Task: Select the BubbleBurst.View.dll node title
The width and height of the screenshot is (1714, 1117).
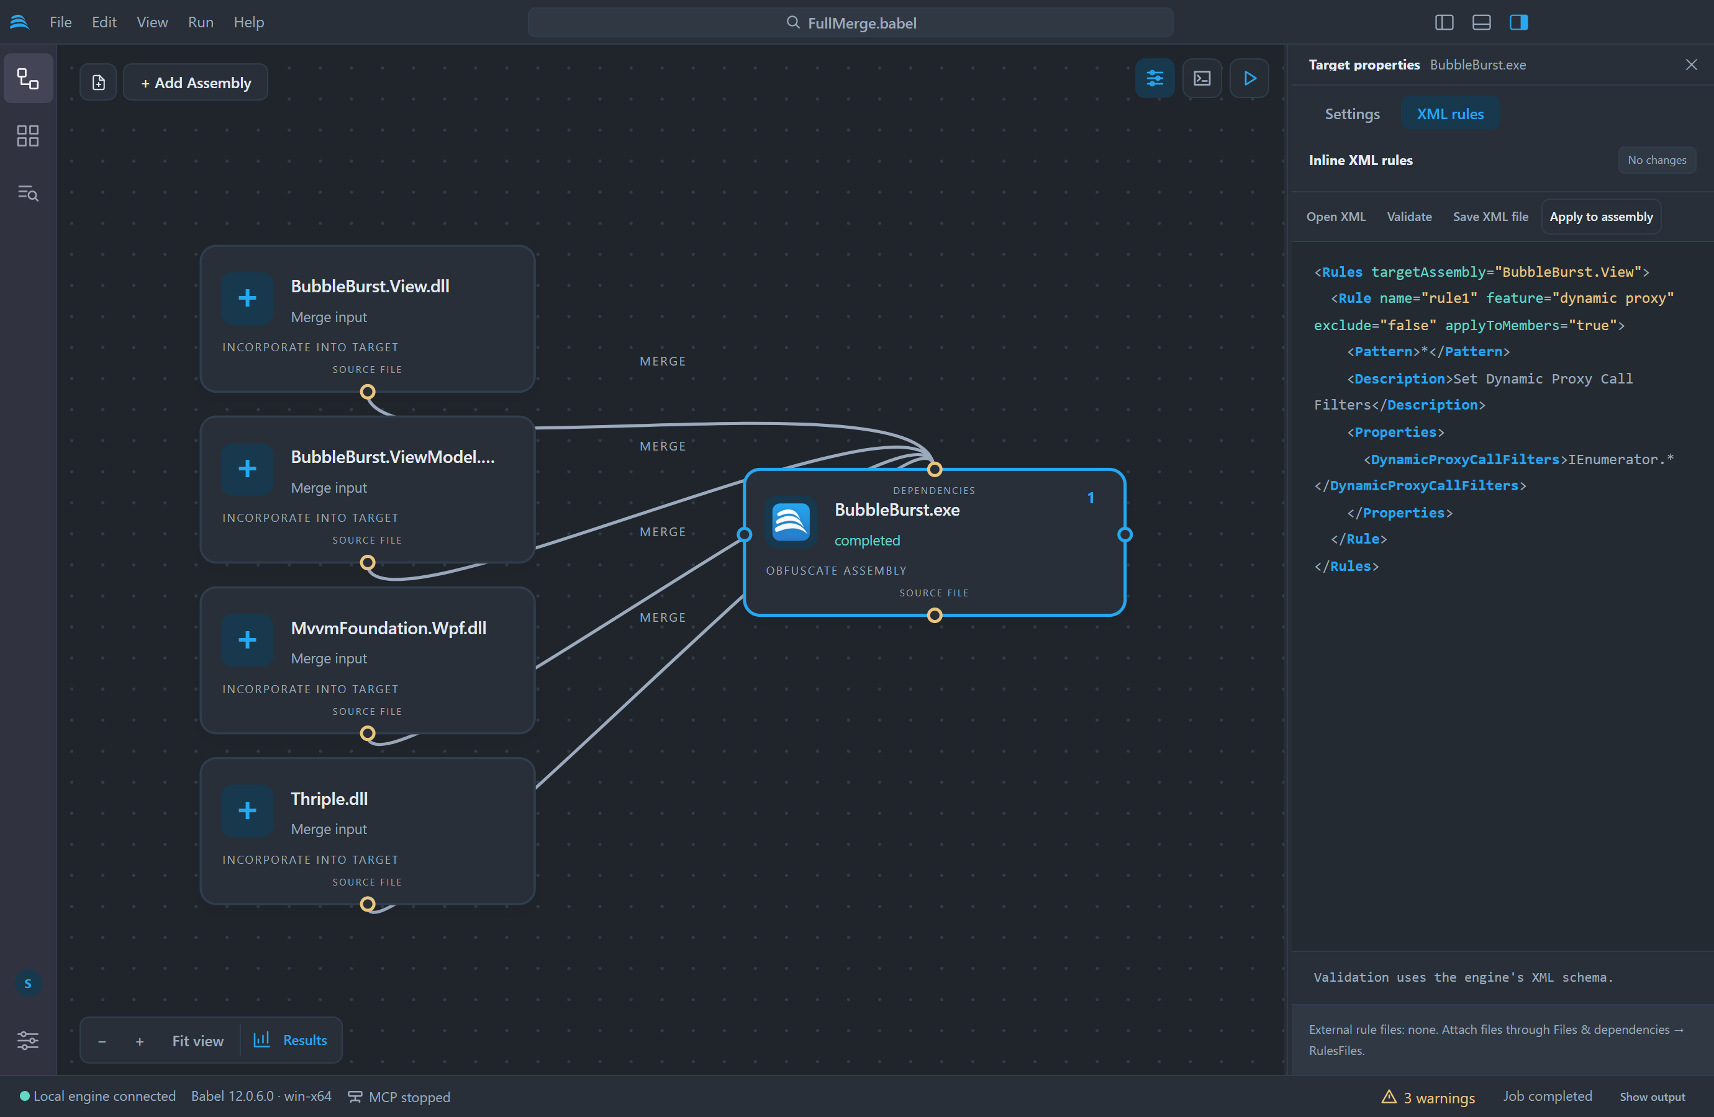Action: click(370, 285)
